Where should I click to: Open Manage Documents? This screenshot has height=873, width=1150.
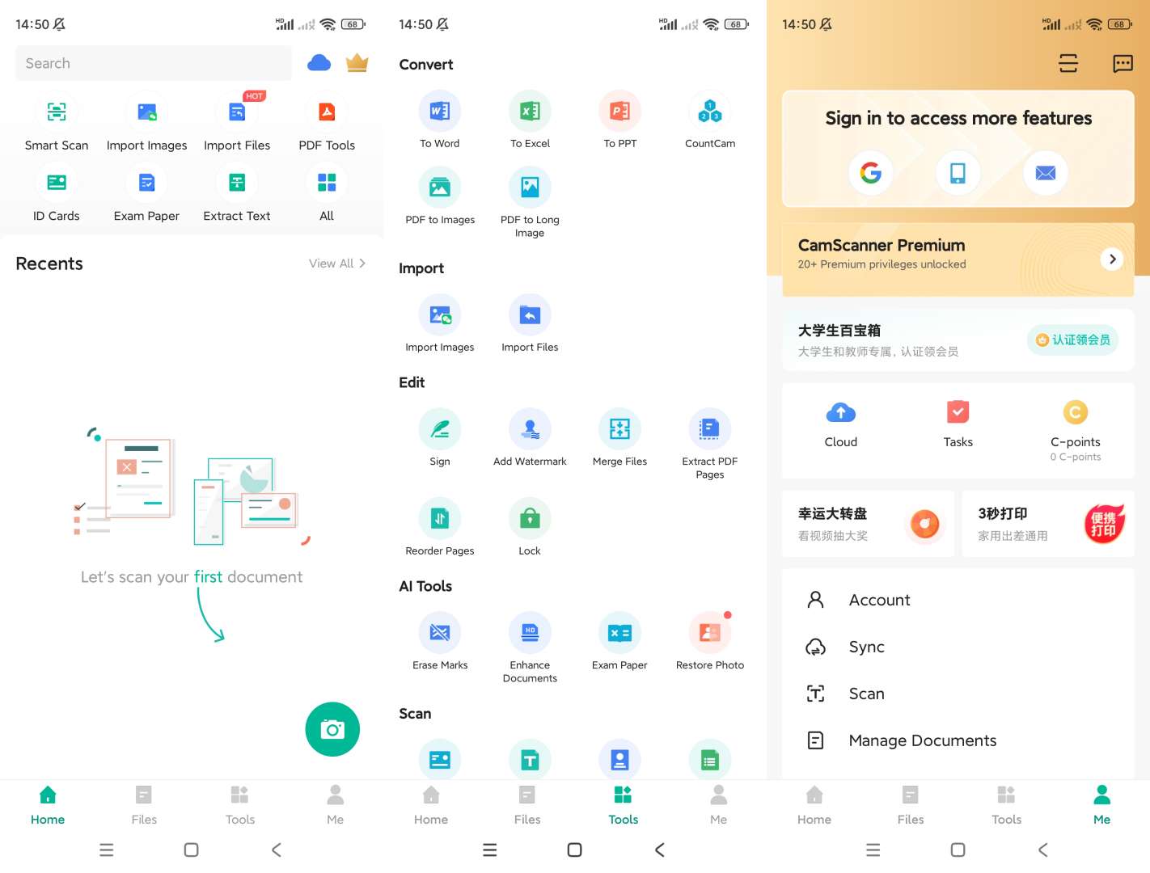(958, 740)
